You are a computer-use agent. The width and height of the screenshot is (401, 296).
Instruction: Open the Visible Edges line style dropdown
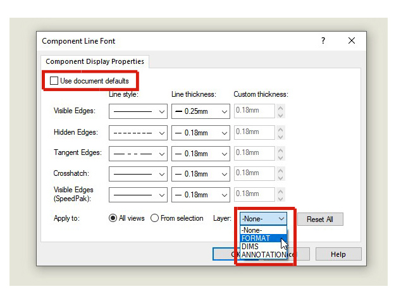point(138,111)
